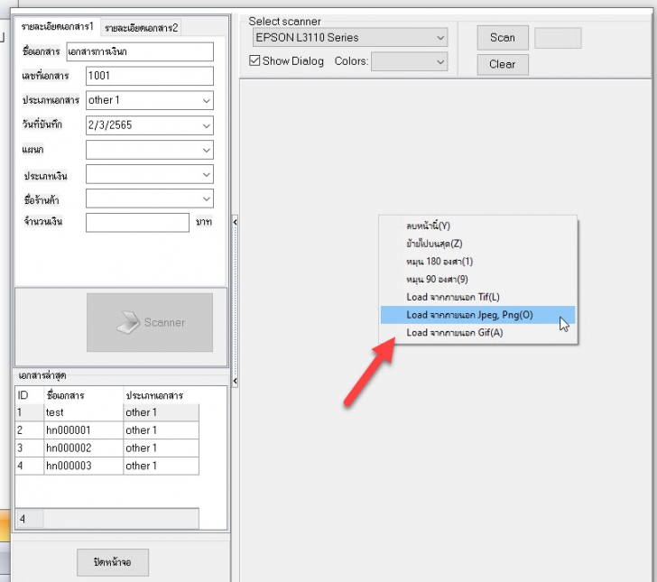Open ประเภทเอกสาร dropdown showing other 1
The width and height of the screenshot is (657, 582).
click(149, 100)
